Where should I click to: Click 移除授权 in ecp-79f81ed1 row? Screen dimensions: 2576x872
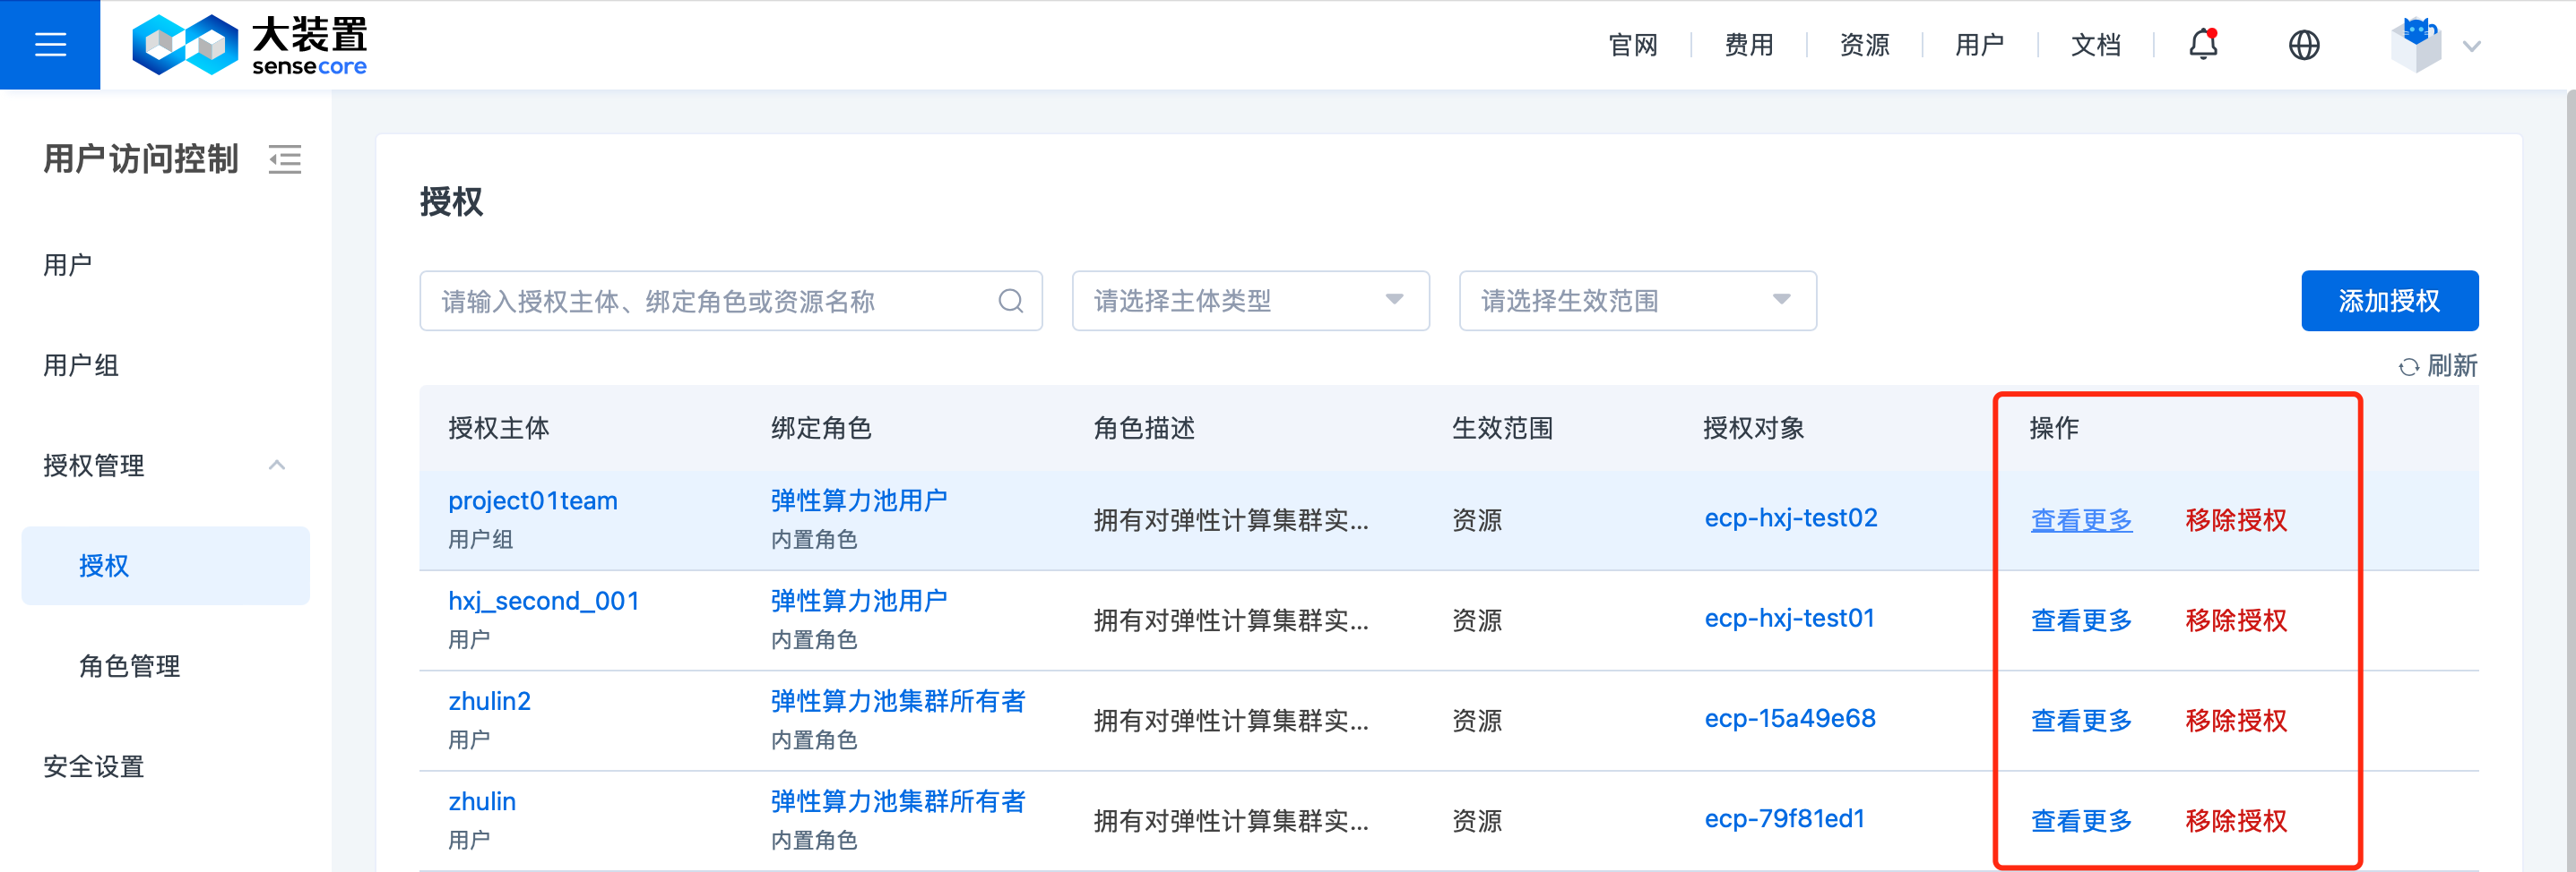pos(2236,821)
